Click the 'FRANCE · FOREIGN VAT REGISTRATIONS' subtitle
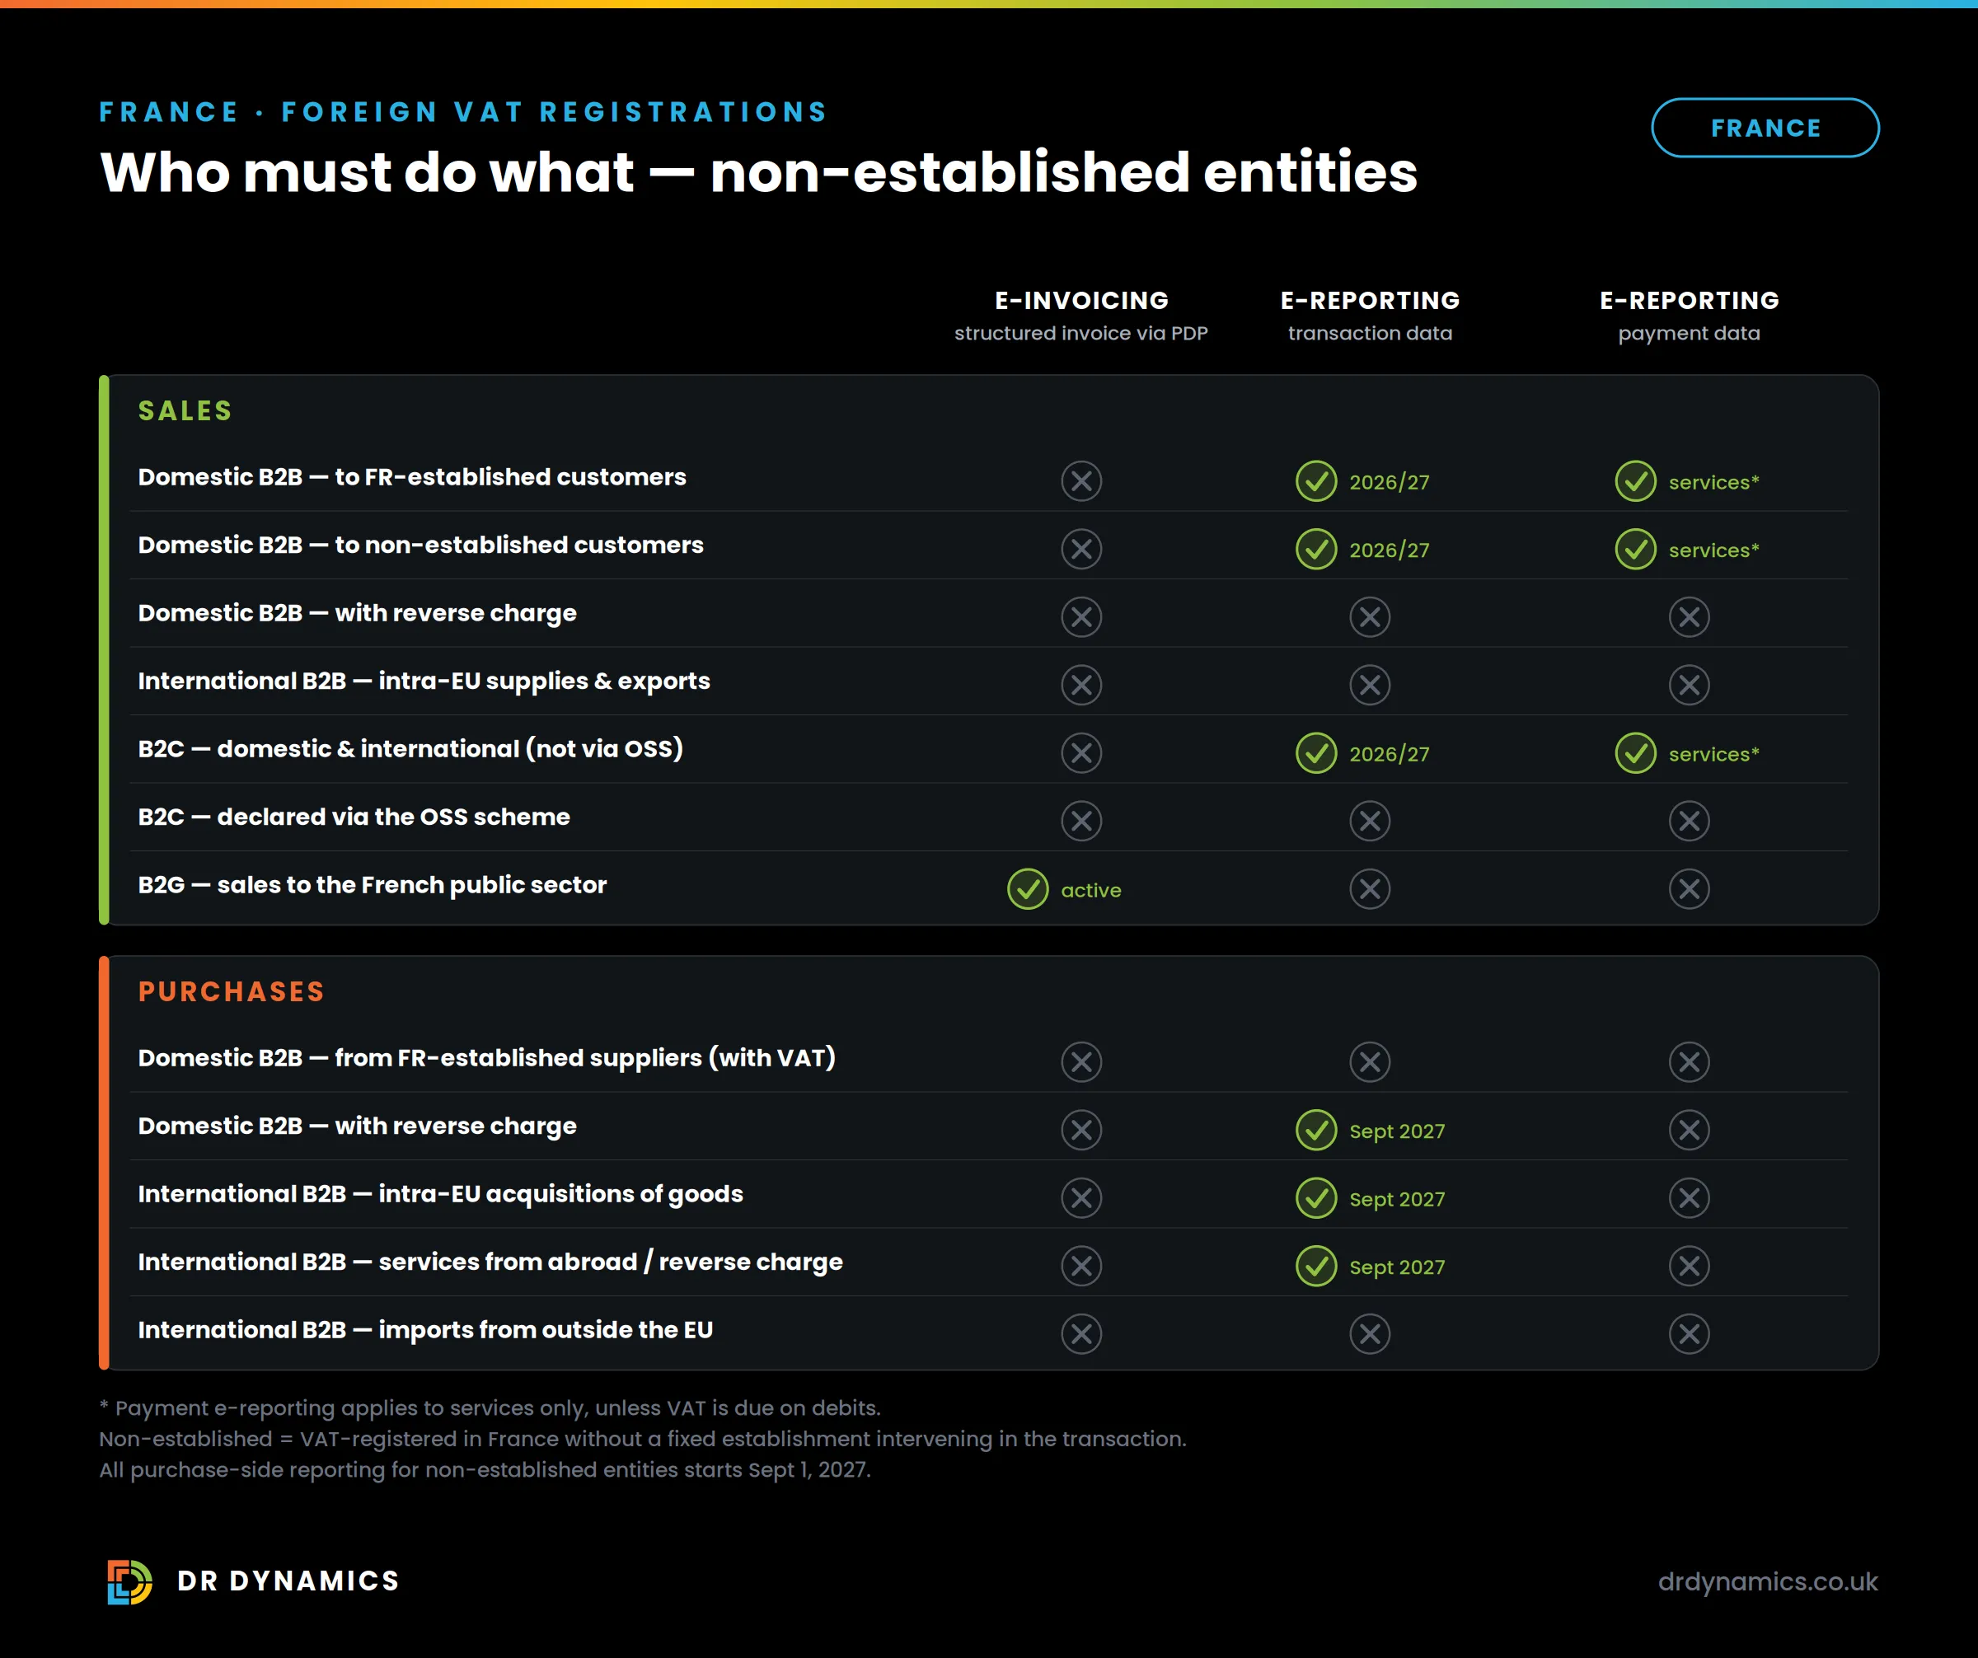1978x1658 pixels. click(x=462, y=112)
